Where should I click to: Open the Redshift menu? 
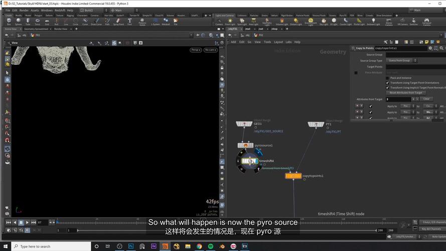[60, 10]
